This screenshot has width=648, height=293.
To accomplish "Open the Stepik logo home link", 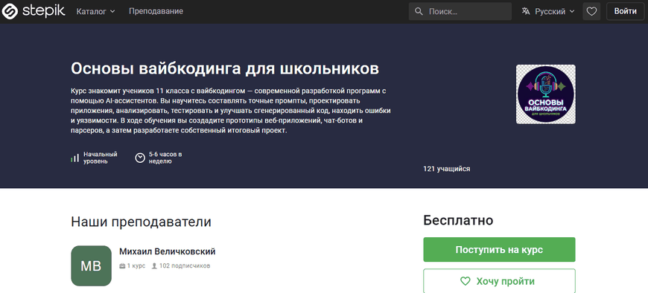I will pos(34,12).
